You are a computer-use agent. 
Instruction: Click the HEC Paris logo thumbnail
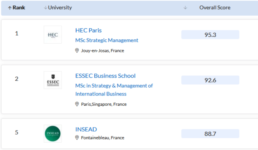[53, 35]
